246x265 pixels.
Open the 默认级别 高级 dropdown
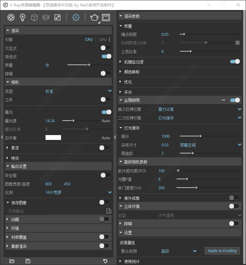pos(195,251)
